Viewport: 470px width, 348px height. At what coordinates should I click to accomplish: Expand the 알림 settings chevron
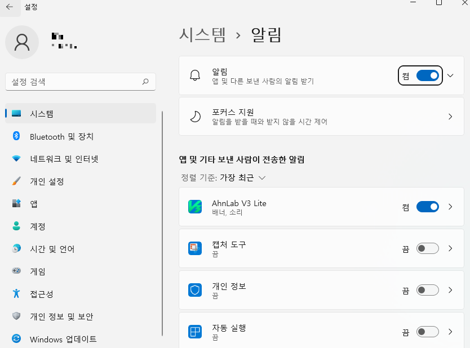coord(449,75)
